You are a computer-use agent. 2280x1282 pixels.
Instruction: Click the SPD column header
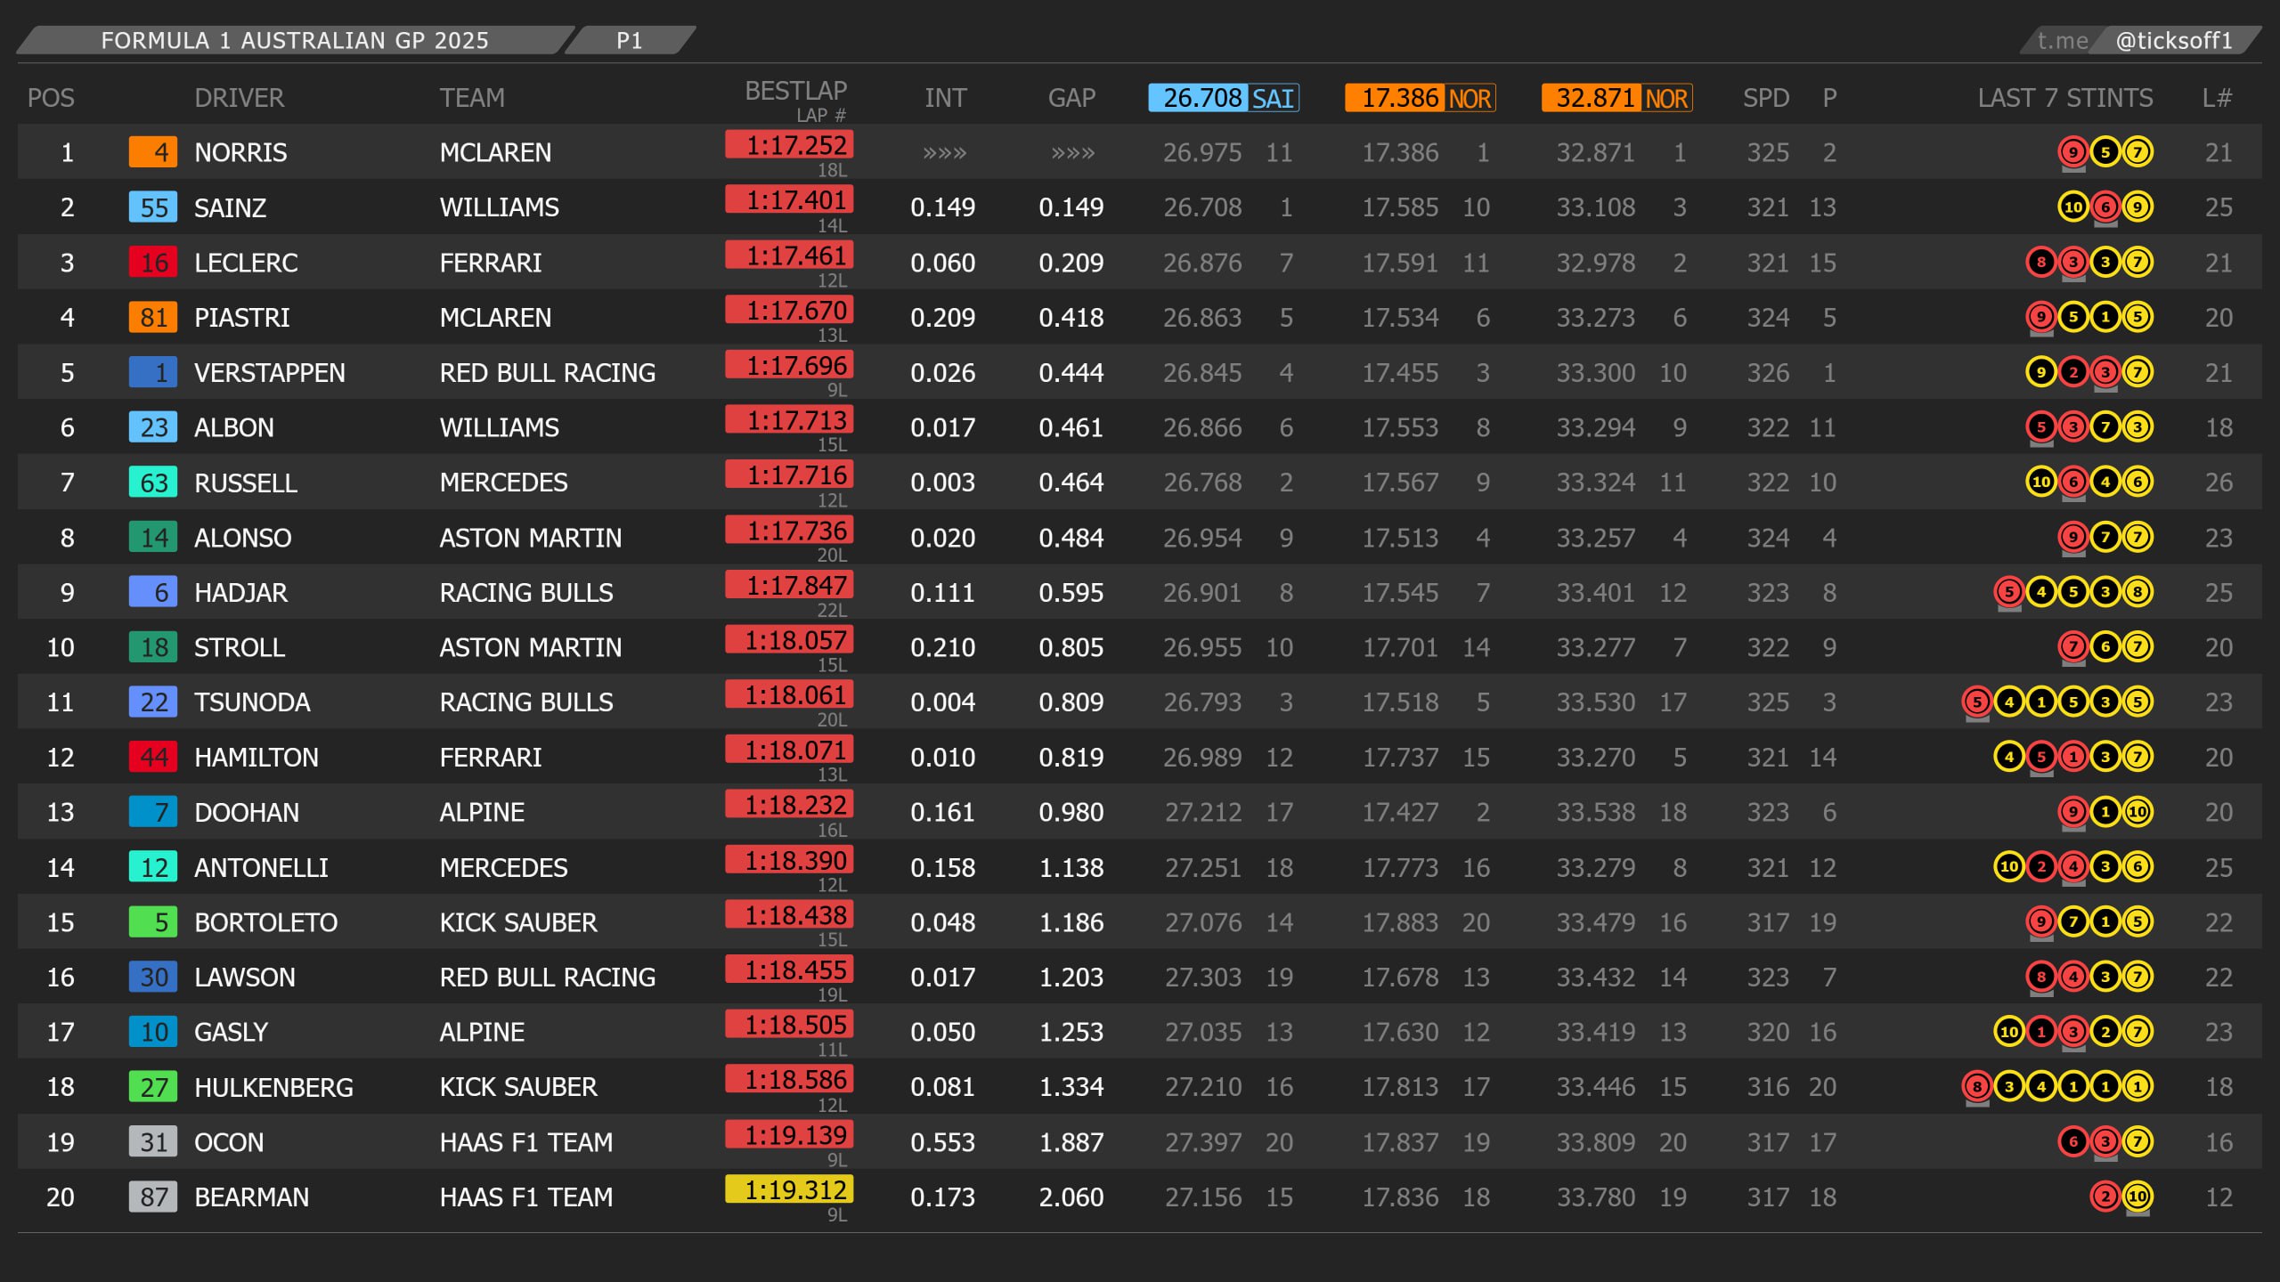(1766, 98)
